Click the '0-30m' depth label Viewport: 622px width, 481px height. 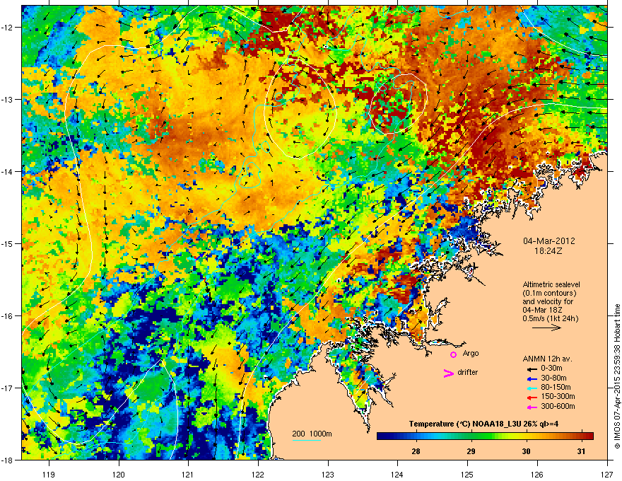tap(551, 369)
